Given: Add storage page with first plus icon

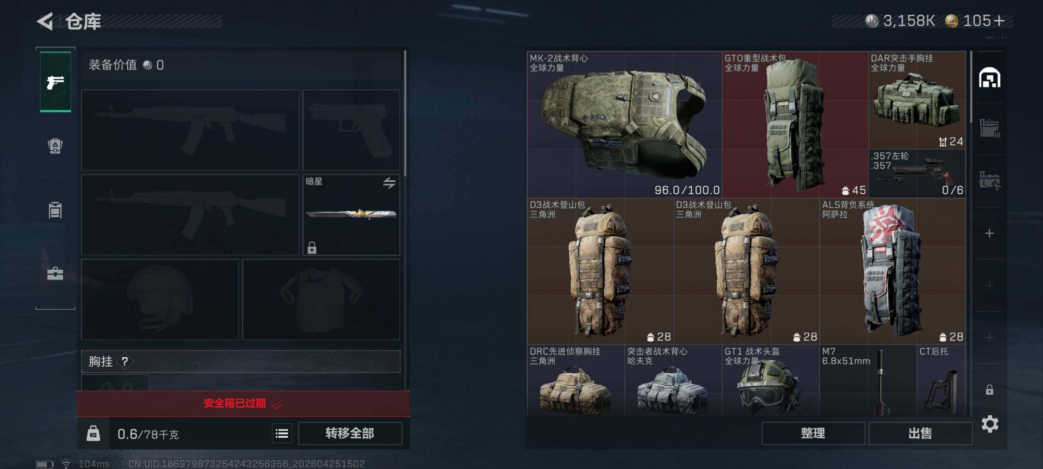Looking at the screenshot, I should coord(989,233).
